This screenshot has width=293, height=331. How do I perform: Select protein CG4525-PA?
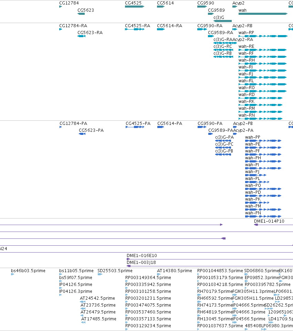click(x=138, y=123)
